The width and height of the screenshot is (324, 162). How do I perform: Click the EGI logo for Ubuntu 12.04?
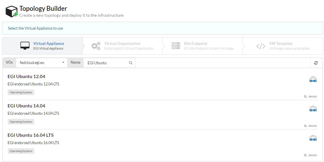[x=313, y=80]
